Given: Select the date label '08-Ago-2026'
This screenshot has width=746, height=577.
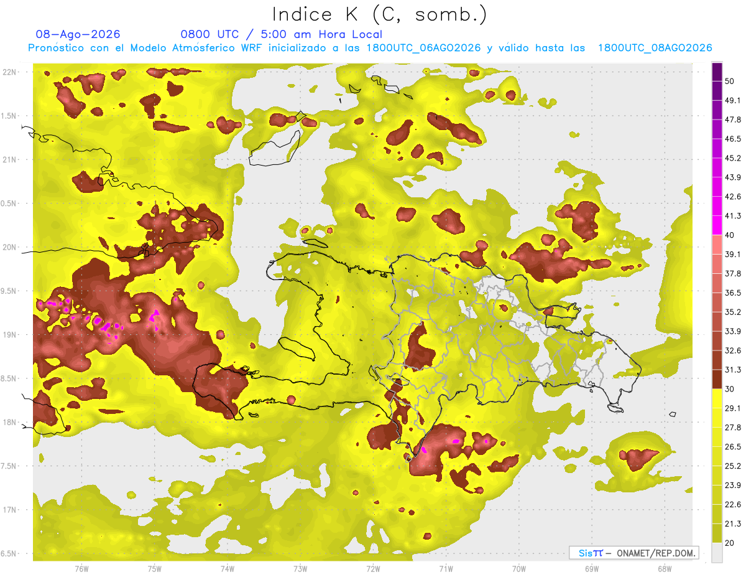Looking at the screenshot, I should [78, 34].
